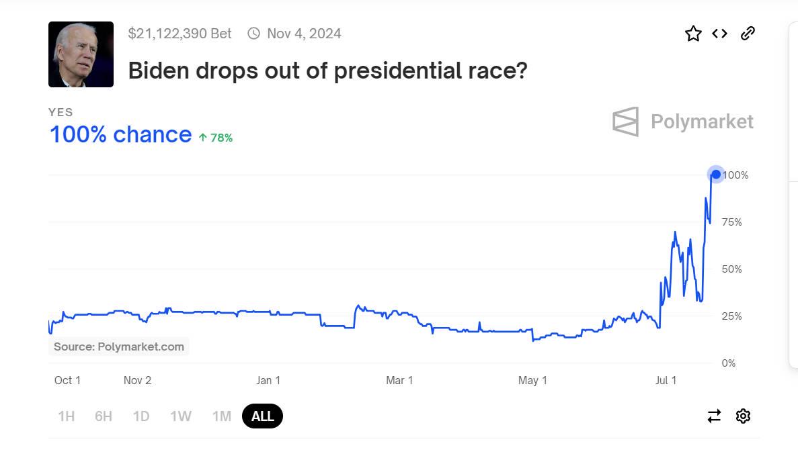This screenshot has height=458, width=798.
Task: Open the embed code icon
Action: point(720,34)
